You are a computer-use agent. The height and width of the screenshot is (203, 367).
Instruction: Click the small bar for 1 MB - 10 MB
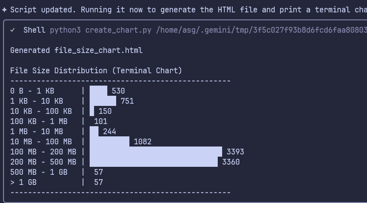(94, 132)
